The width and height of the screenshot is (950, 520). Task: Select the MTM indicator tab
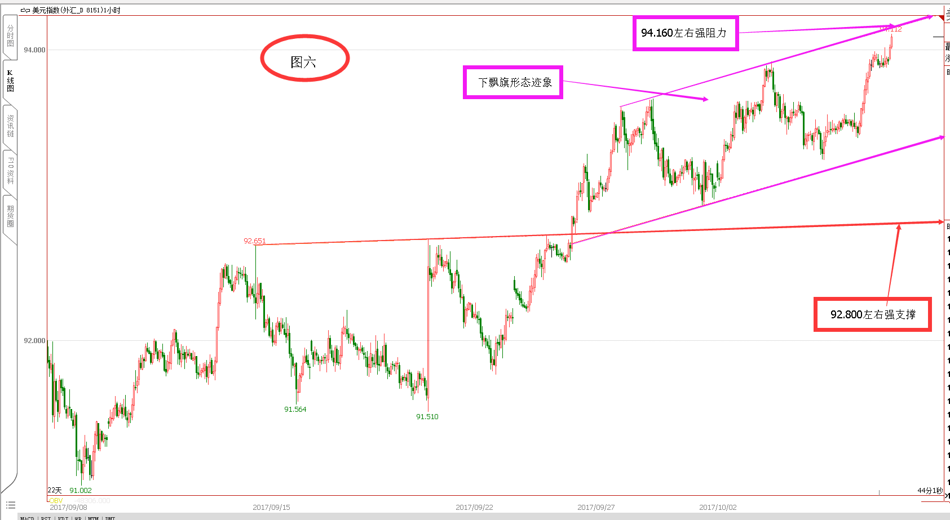tap(93, 518)
